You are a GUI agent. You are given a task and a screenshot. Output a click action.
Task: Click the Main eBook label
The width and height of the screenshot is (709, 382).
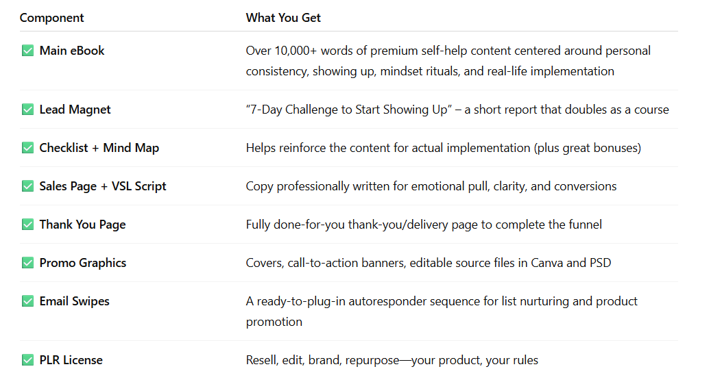72,51
